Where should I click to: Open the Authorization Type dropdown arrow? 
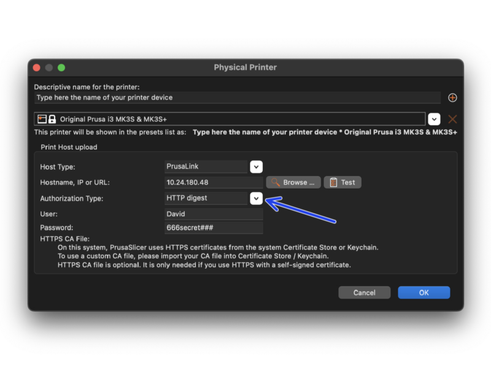click(x=256, y=198)
